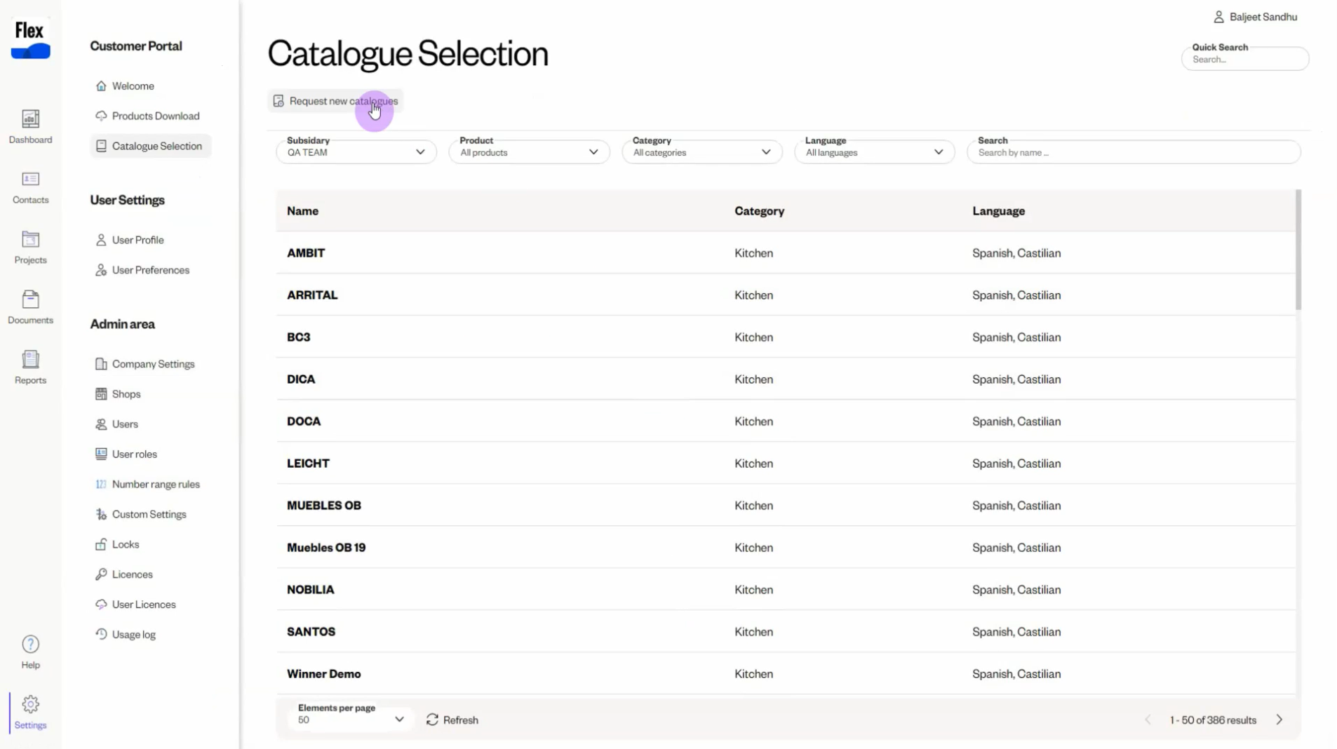Click the Welcome home icon
This screenshot has height=749, width=1337.
click(101, 86)
